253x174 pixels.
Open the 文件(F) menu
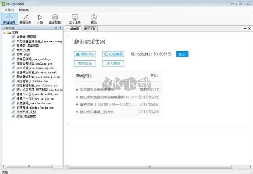[x=9, y=10]
